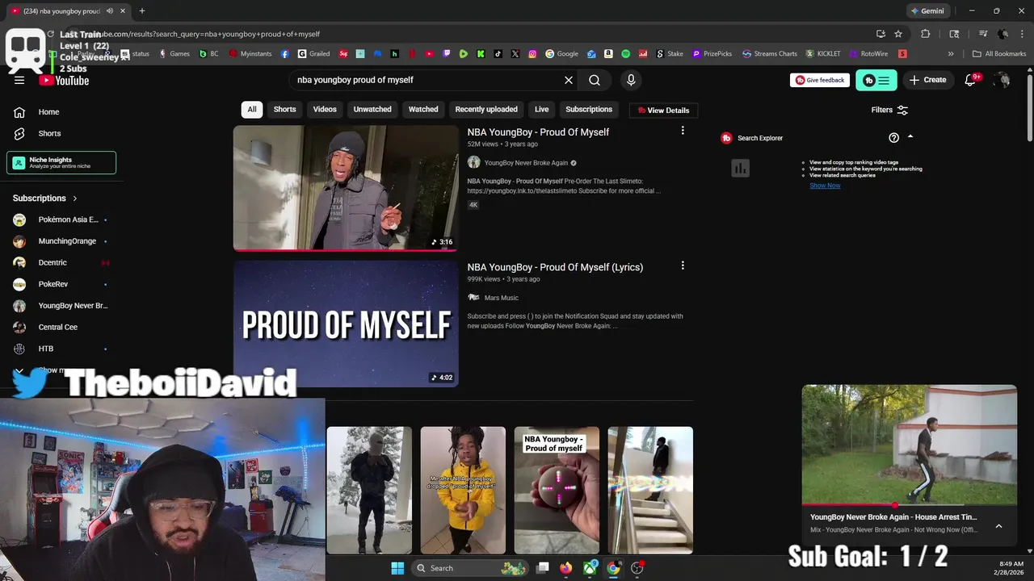Select the Unwatched filter chip
Screen dimensions: 1034x581
(372, 110)
